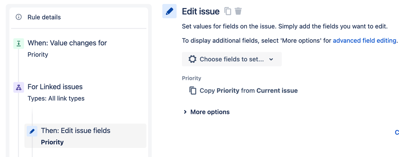399x157 pixels.
Task: Expand More options
Action: tap(206, 112)
